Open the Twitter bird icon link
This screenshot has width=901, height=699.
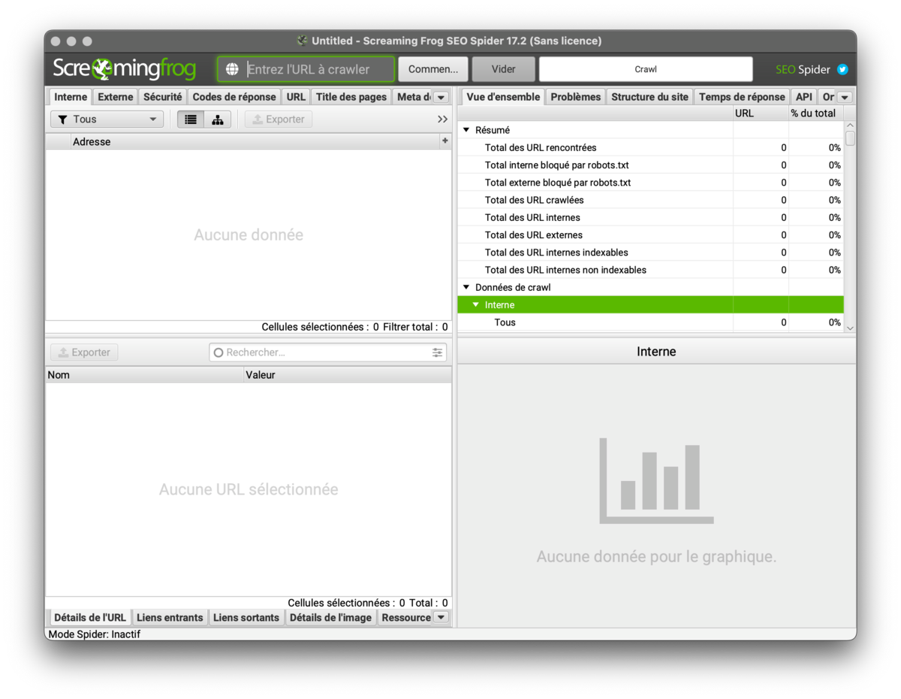click(x=842, y=69)
